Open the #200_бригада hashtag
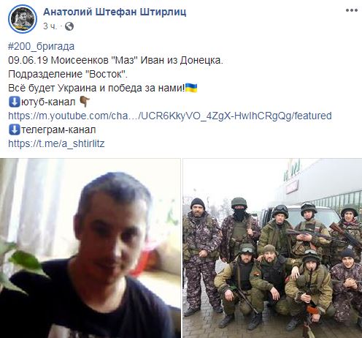 click(x=41, y=46)
